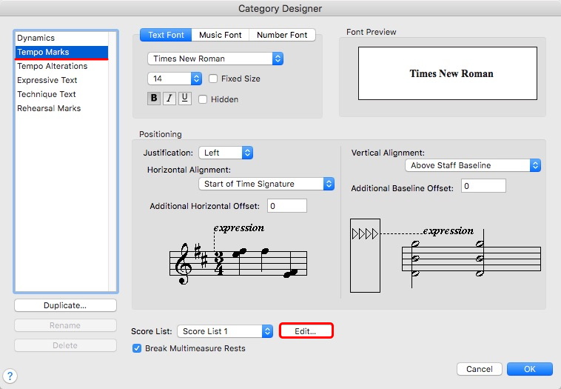
Task: Check the Hidden checkbox
Action: click(203, 99)
